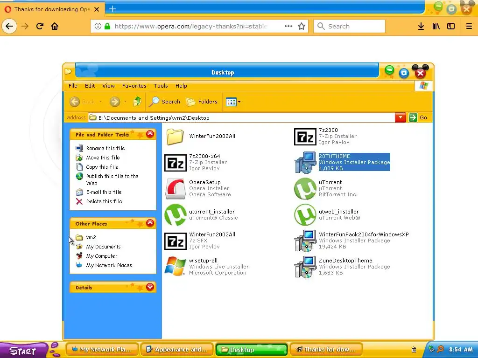Switch to Thanks for downloading taskbar item

tap(326, 350)
